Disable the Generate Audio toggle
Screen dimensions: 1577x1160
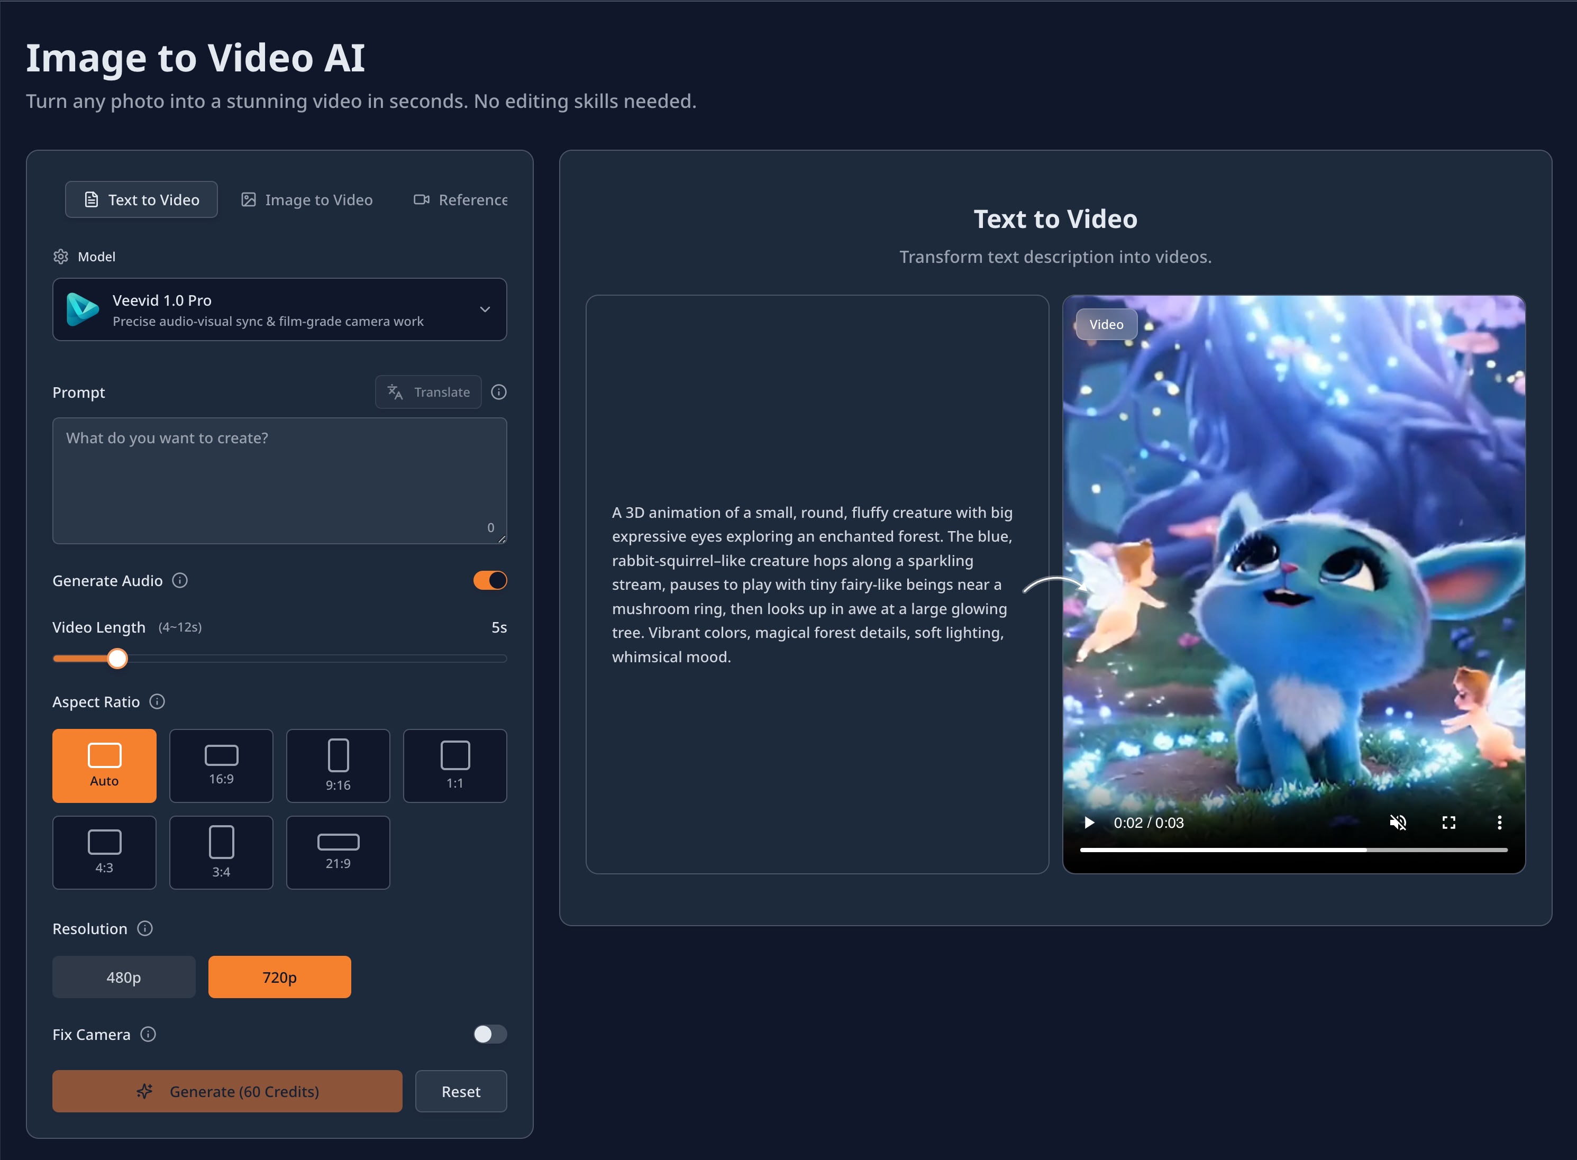click(490, 580)
